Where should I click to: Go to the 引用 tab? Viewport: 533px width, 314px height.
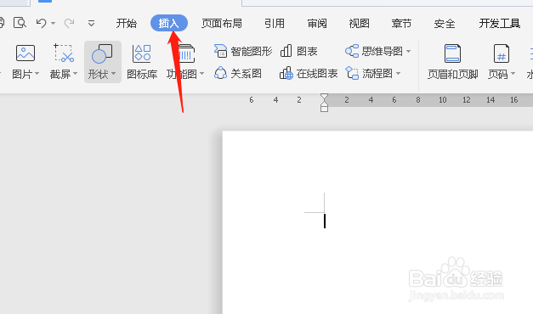pyautogui.click(x=275, y=24)
